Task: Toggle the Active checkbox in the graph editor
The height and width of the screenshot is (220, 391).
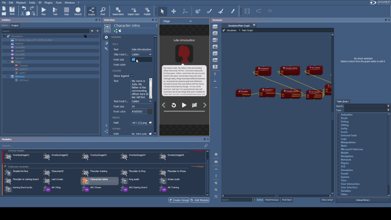Action: (x=254, y=200)
